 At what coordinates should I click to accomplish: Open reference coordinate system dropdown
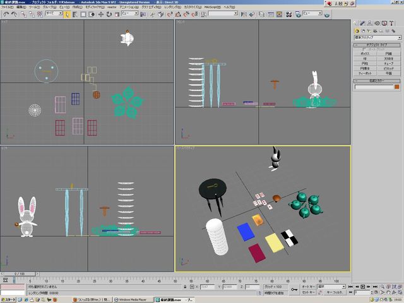(x=129, y=13)
